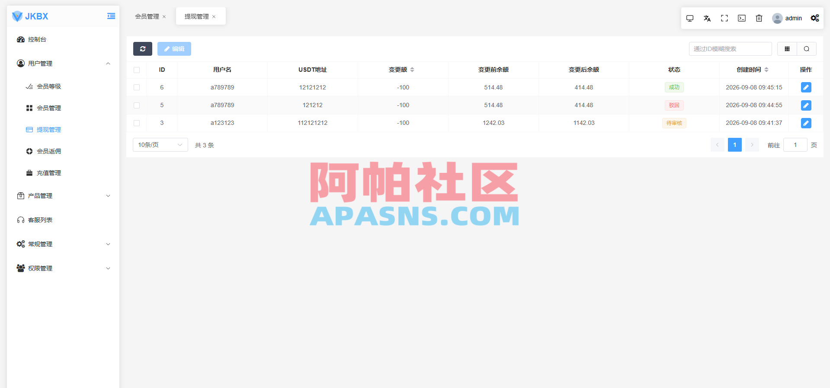Collapse the sidebar menu with the fold icon

coord(111,16)
